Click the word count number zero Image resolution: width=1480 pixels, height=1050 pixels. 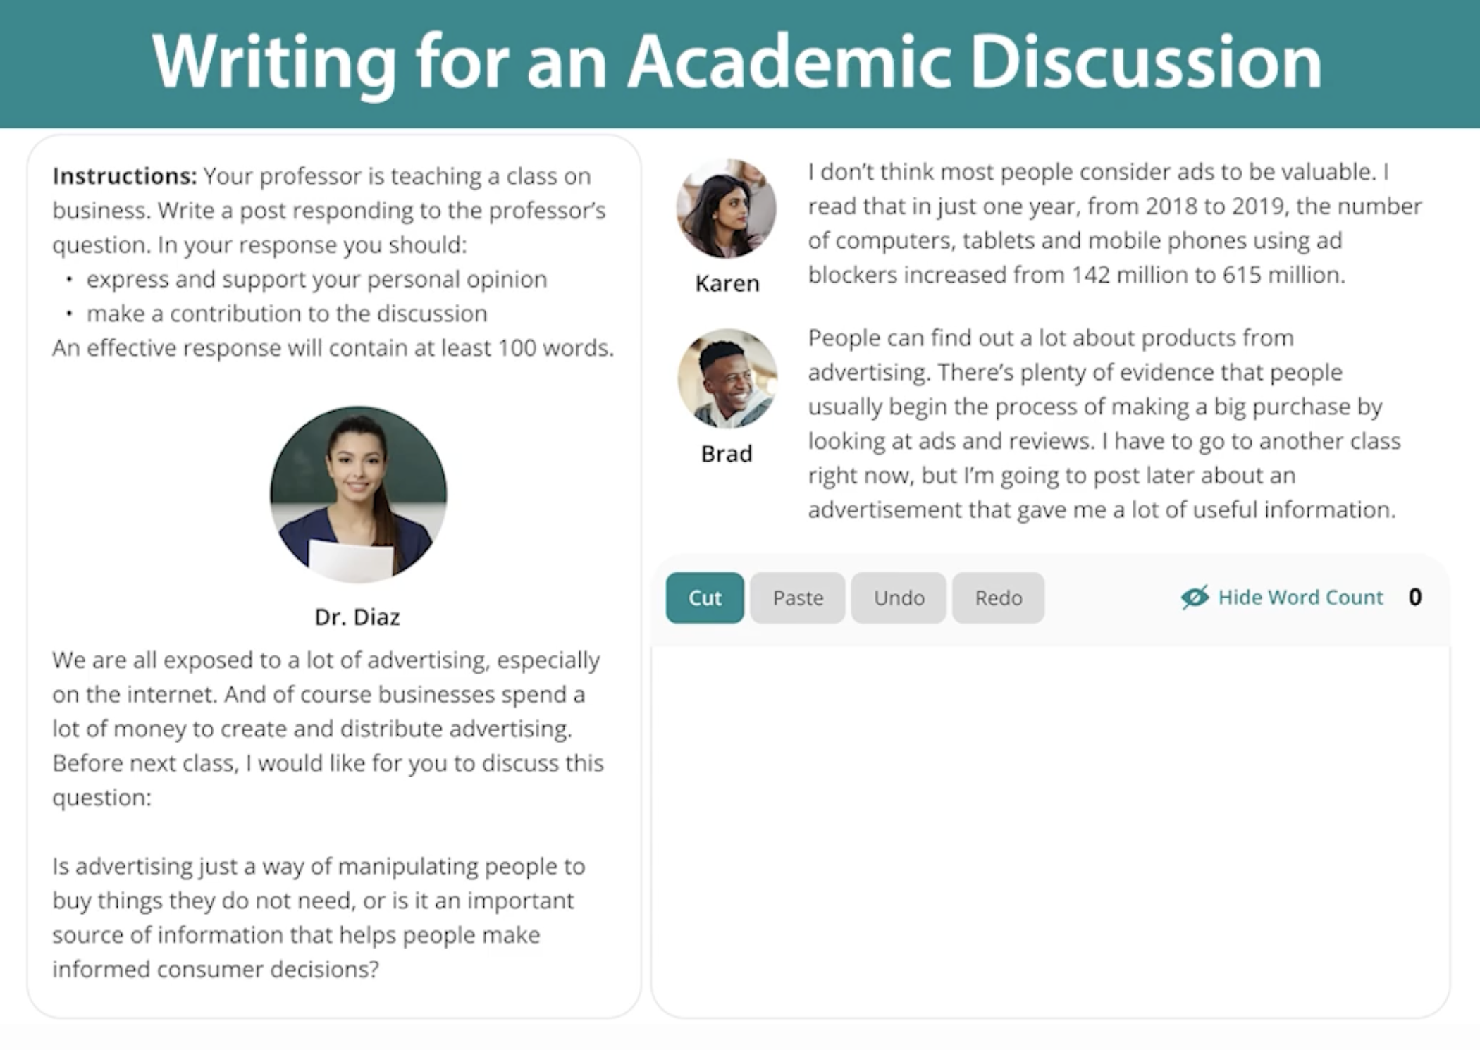[x=1414, y=598]
